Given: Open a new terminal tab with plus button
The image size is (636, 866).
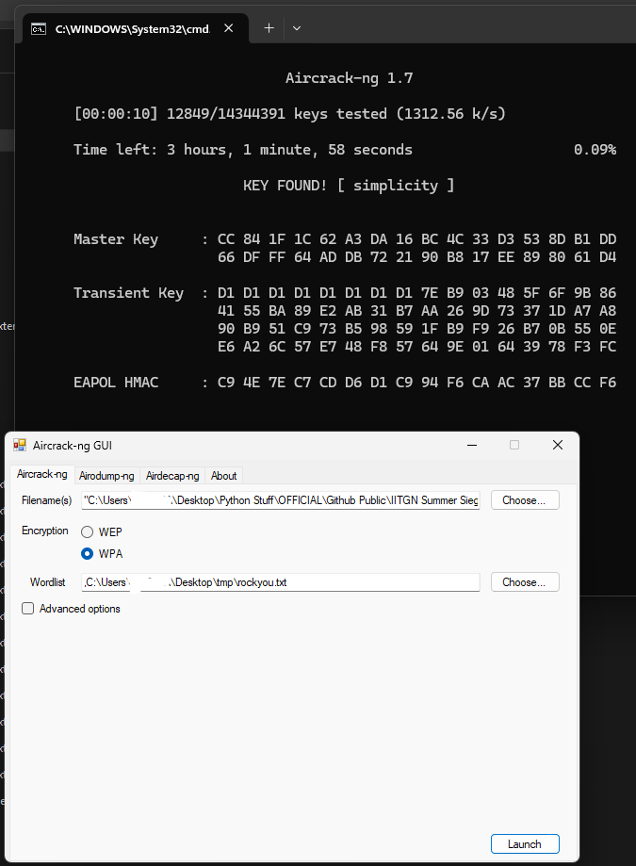Looking at the screenshot, I should tap(269, 28).
